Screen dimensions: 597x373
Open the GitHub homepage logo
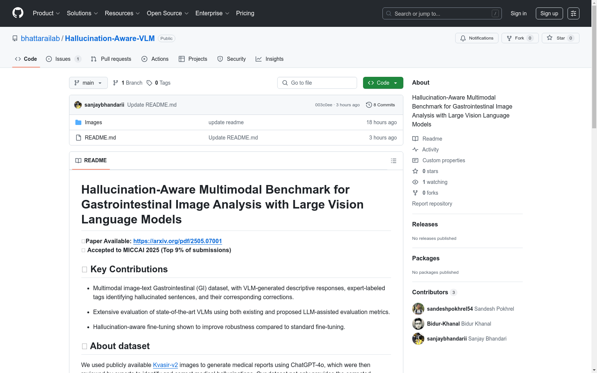pos(18,13)
